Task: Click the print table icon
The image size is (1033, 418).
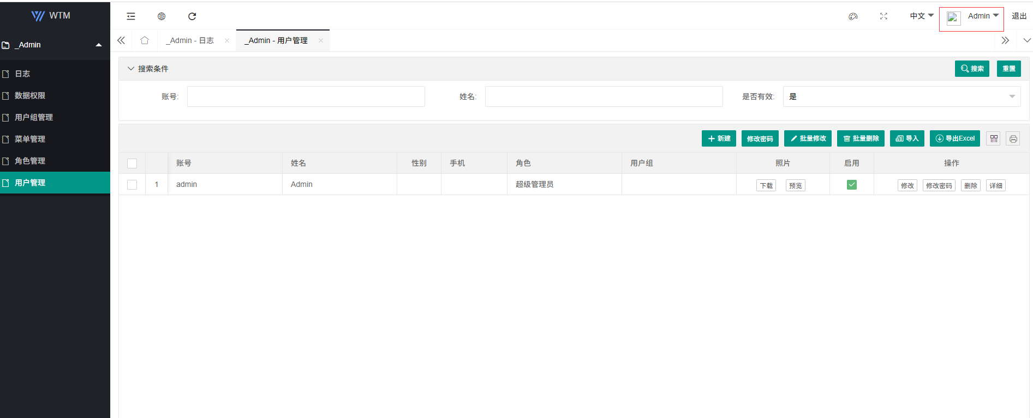Action: tap(1013, 138)
